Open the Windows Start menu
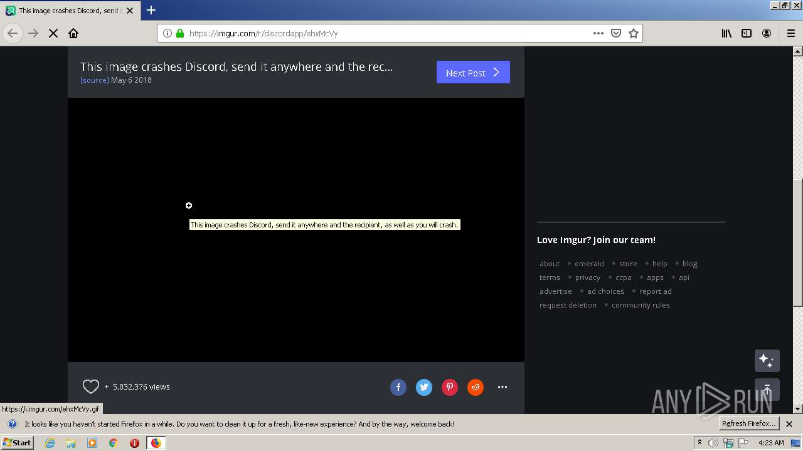 [x=17, y=443]
